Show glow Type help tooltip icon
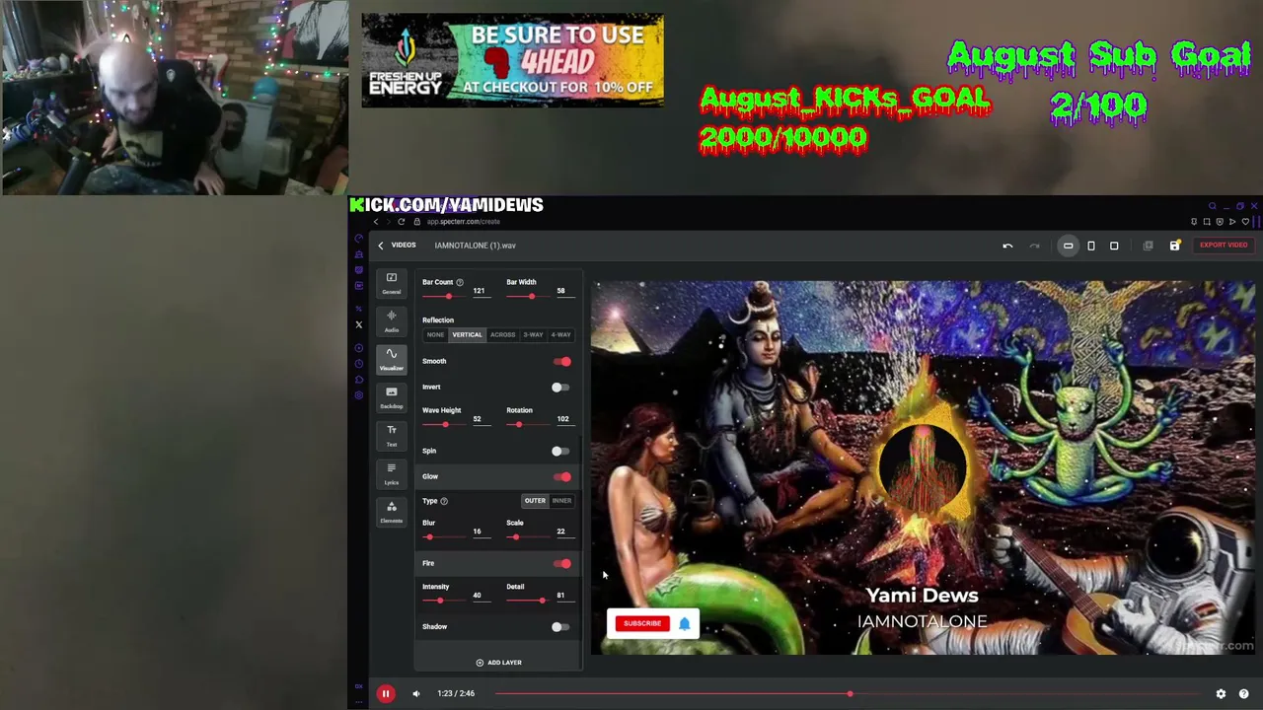This screenshot has width=1263, height=710. [x=444, y=501]
